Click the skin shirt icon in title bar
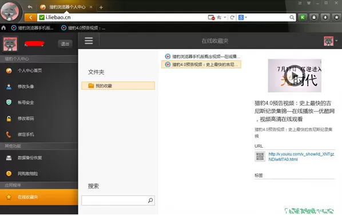 [309, 3]
